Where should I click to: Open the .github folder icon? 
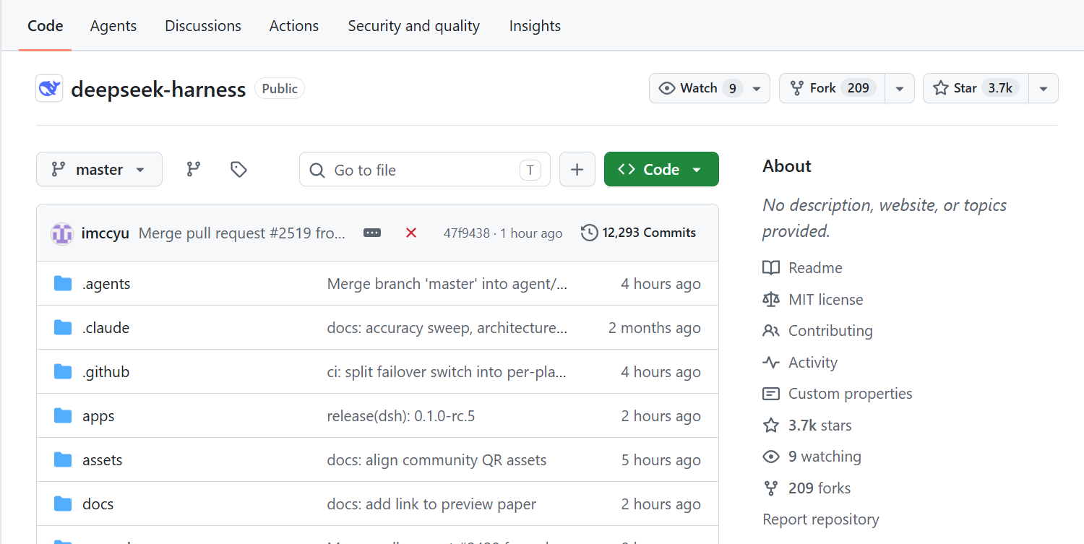click(x=63, y=371)
